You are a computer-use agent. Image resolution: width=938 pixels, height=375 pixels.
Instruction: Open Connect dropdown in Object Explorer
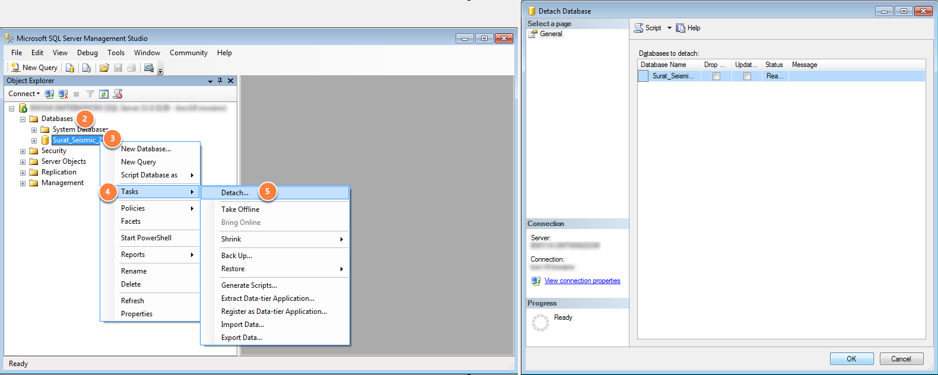[x=24, y=94]
